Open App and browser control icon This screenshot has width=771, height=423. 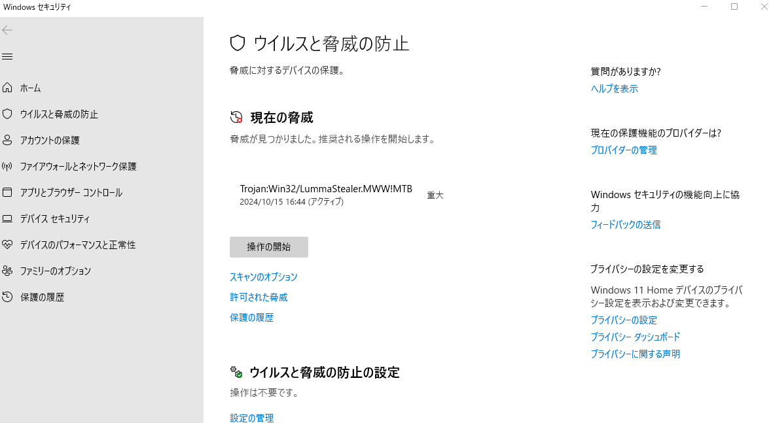8,192
